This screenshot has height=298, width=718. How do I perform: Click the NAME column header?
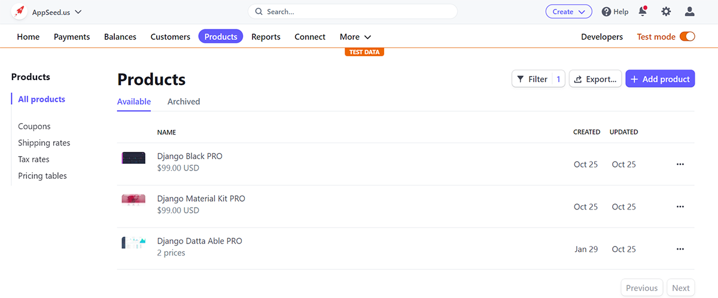point(166,132)
